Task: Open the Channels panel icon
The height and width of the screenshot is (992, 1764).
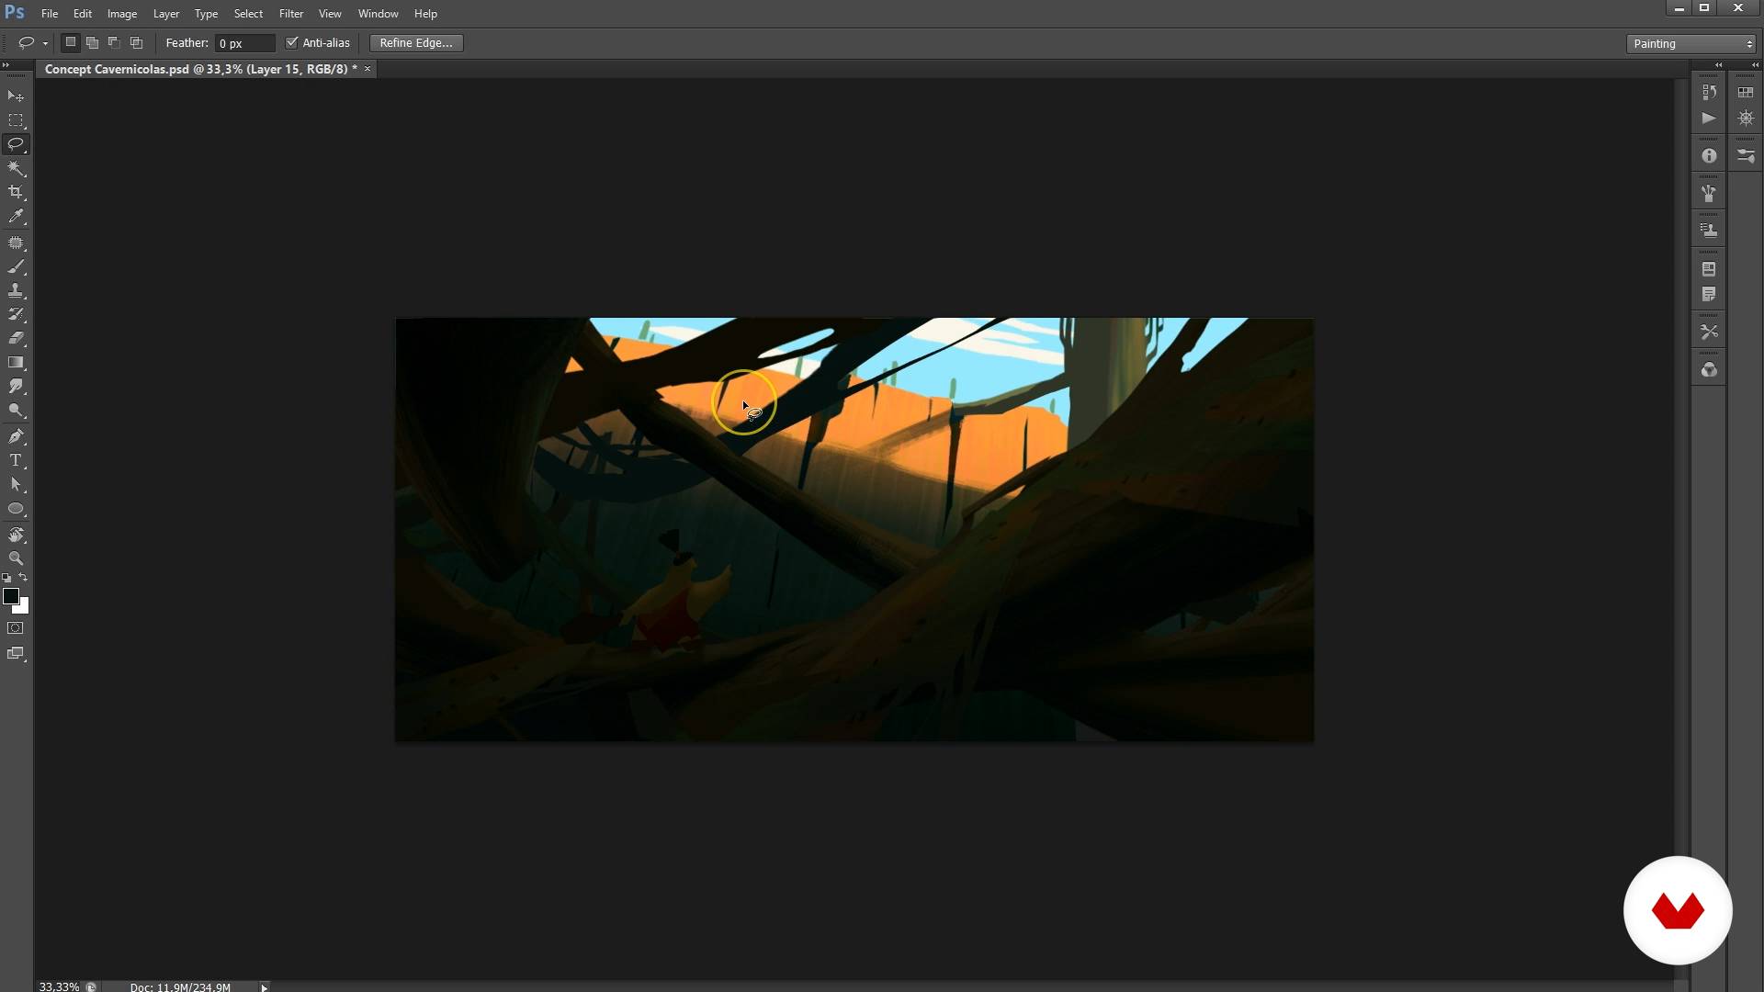Action: pos(1709,369)
